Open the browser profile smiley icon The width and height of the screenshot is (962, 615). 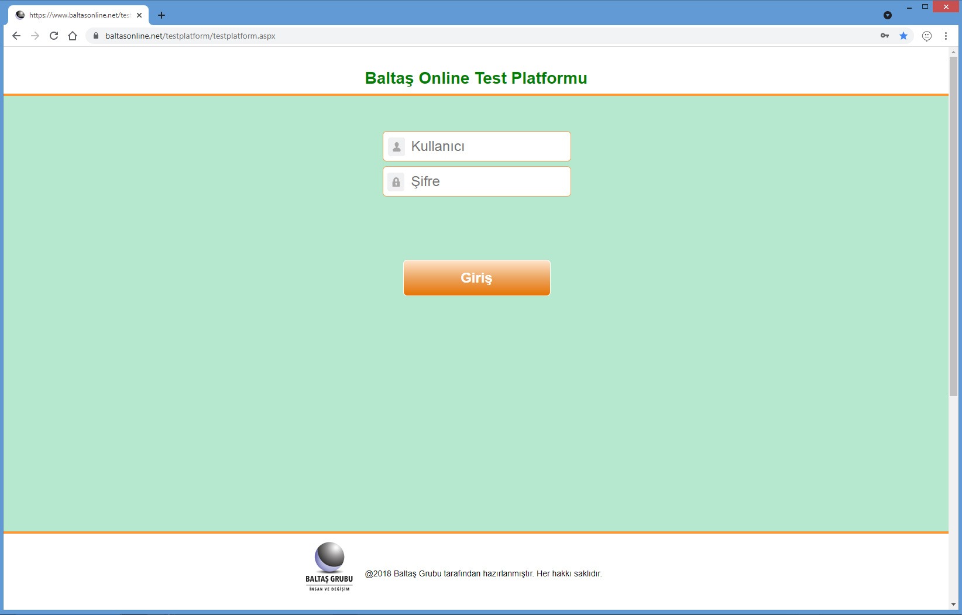927,36
